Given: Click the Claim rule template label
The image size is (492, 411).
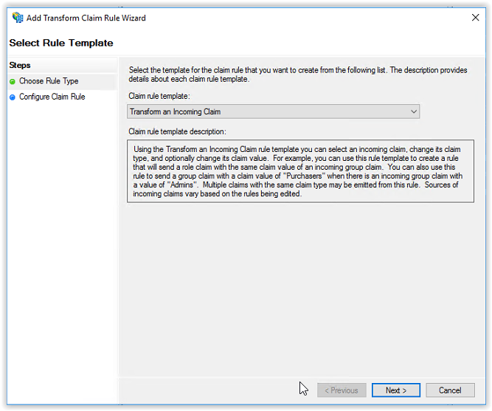Looking at the screenshot, I should (159, 96).
